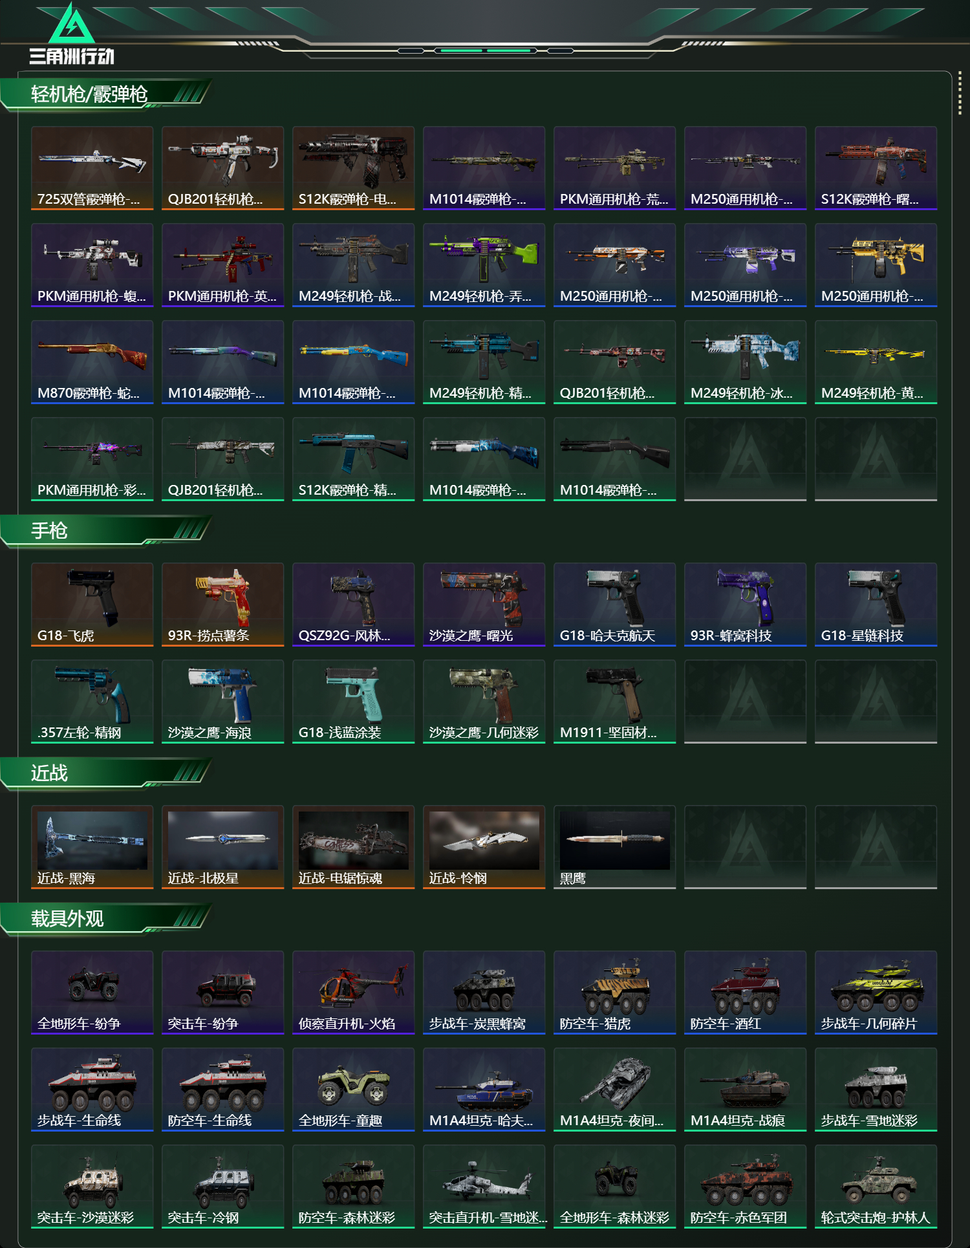This screenshot has height=1248, width=970.
Task: Open the 防空车-猎虎 vehicle skin
Action: pyautogui.click(x=615, y=992)
